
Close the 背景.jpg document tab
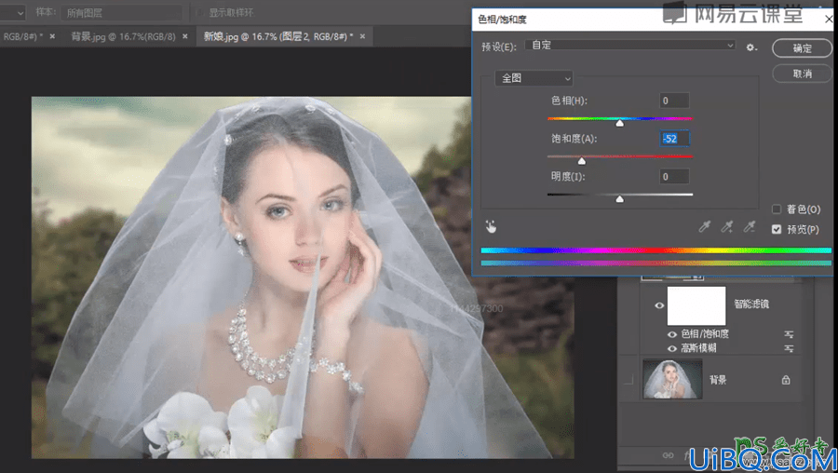click(185, 36)
